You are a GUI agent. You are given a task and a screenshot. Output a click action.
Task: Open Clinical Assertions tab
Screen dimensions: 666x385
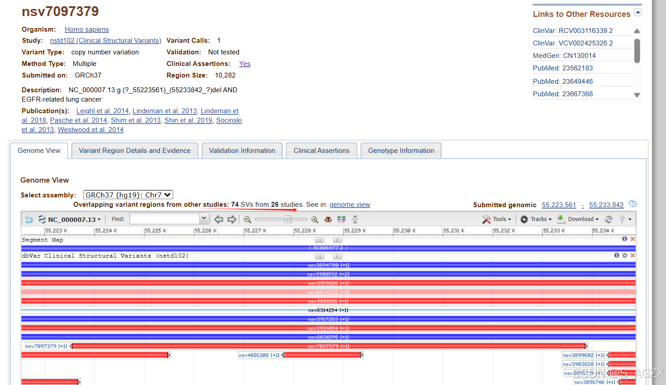[321, 151]
